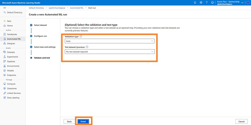
Task: Expand the Validation type dropdown
Action: pos(109,41)
